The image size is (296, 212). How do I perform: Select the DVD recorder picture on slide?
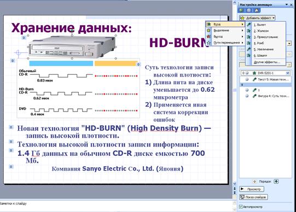pyautogui.click(x=72, y=47)
